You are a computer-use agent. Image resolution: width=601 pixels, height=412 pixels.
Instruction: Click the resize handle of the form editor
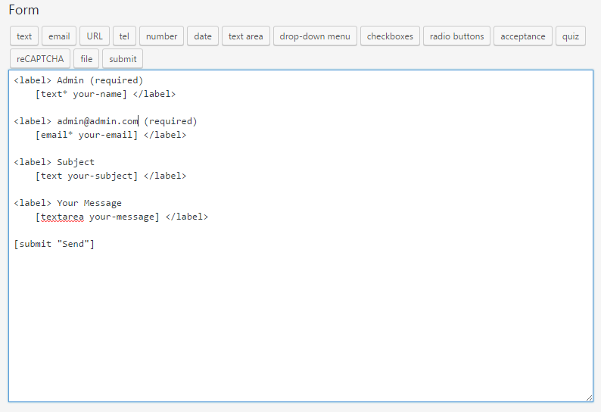(588, 397)
